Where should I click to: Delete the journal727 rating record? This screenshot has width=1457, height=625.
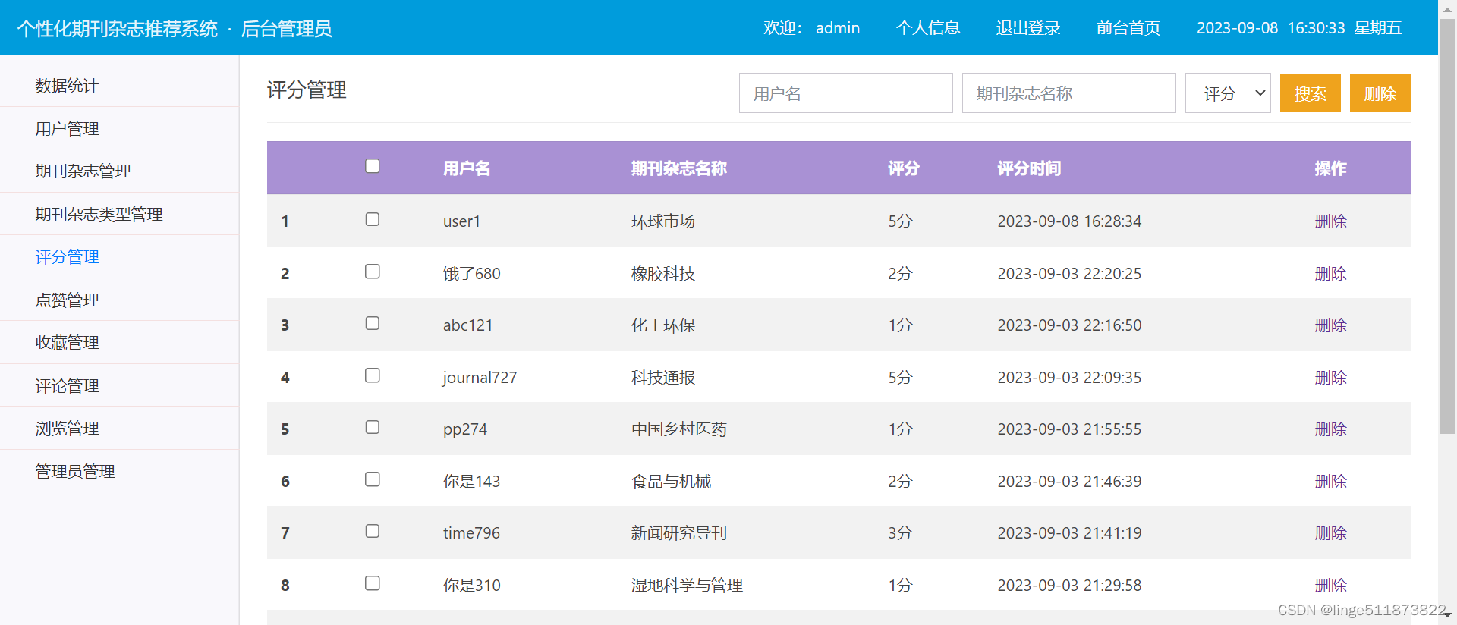click(x=1330, y=378)
